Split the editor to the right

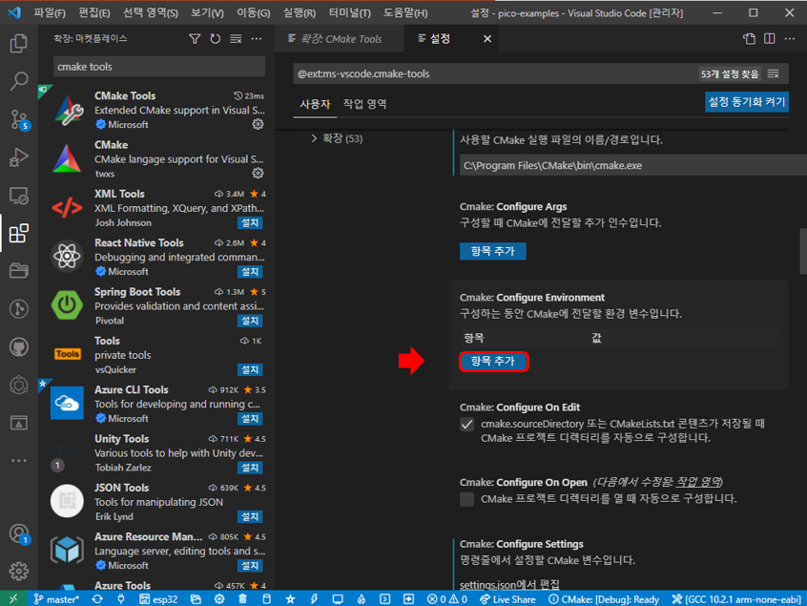[x=770, y=38]
